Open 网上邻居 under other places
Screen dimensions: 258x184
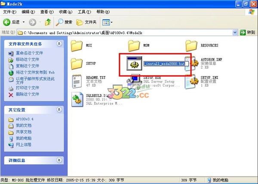(x=24, y=144)
